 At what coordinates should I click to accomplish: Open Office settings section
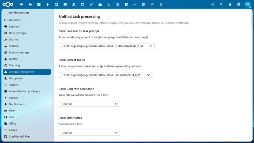(27, 124)
